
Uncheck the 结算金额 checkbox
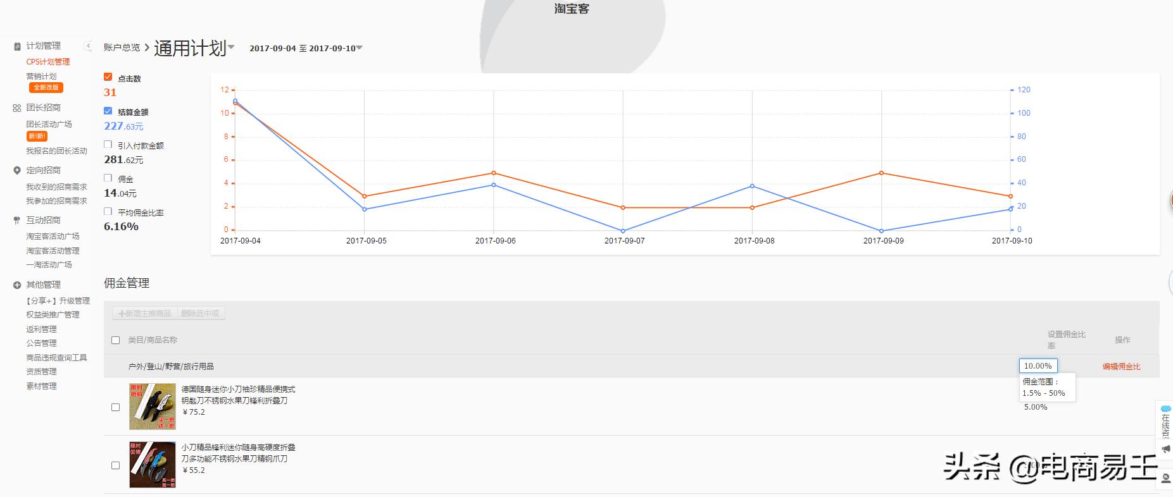click(x=108, y=111)
